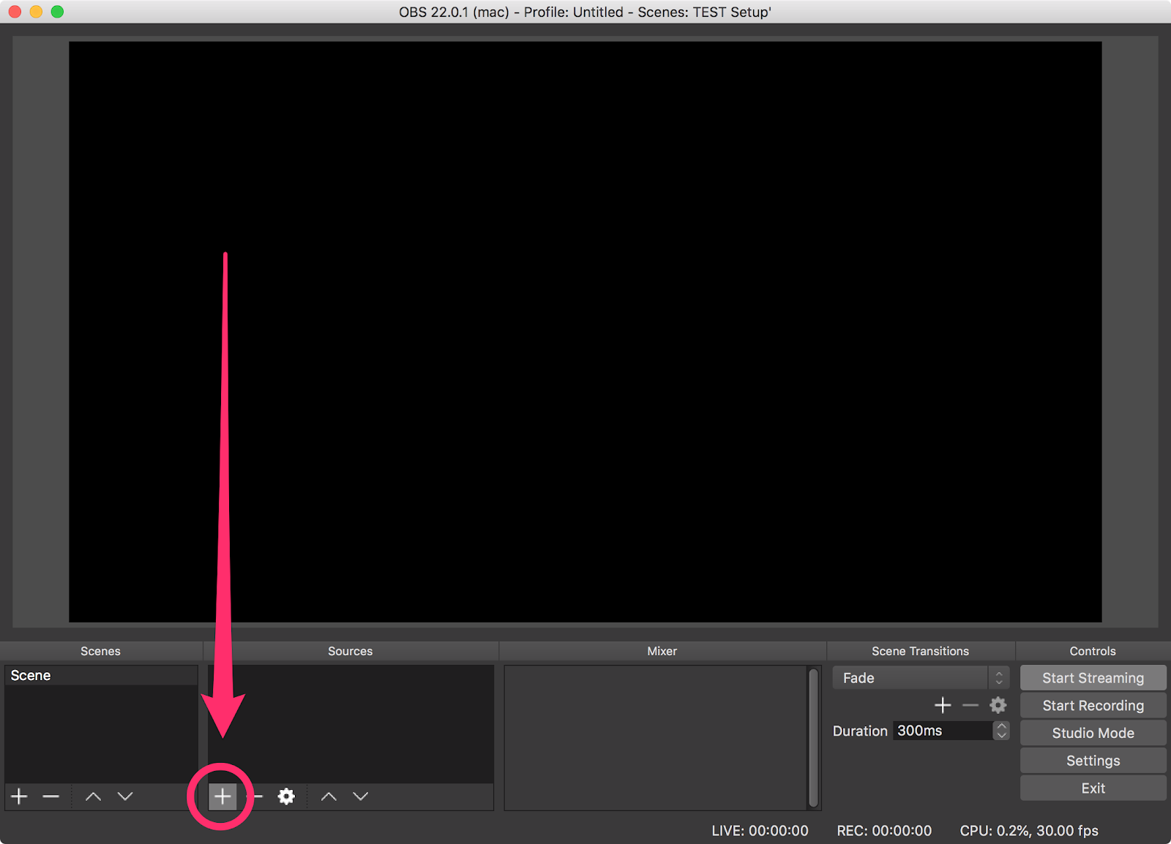Add a scene transition with plus icon

pyautogui.click(x=943, y=705)
